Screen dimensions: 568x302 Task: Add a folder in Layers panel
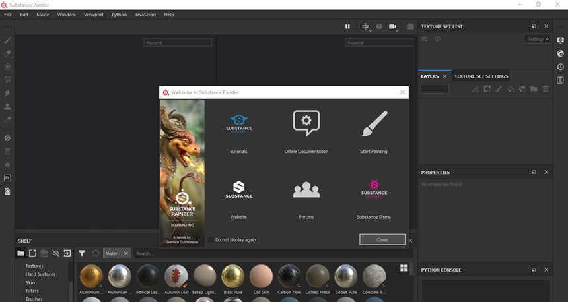tap(534, 89)
